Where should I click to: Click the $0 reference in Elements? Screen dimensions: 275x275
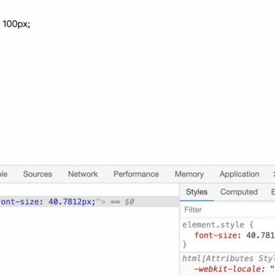tap(129, 202)
